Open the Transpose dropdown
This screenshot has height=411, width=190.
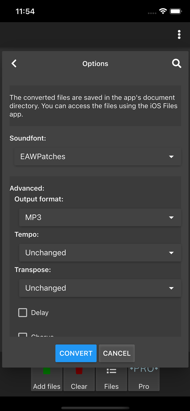[x=100, y=288]
